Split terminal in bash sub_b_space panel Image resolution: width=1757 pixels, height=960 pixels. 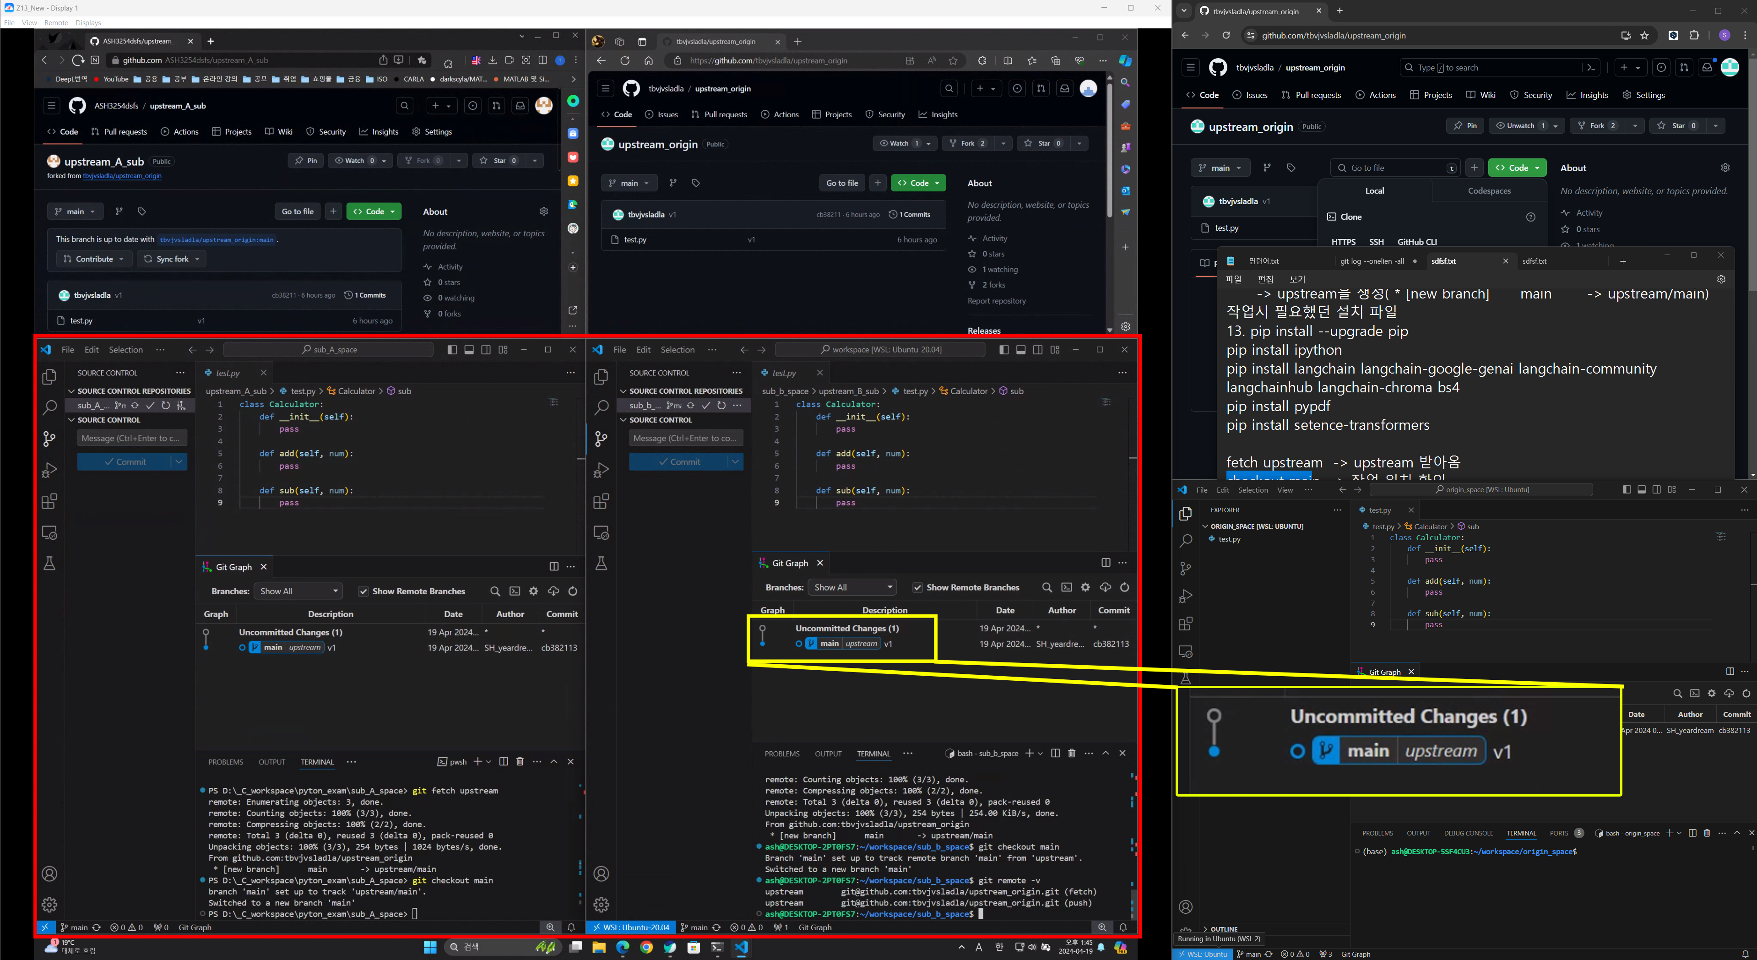pyautogui.click(x=1055, y=753)
